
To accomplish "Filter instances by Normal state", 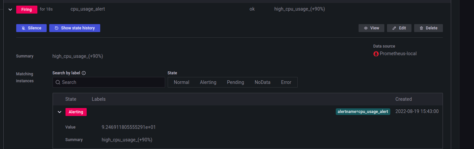I will [181, 82].
